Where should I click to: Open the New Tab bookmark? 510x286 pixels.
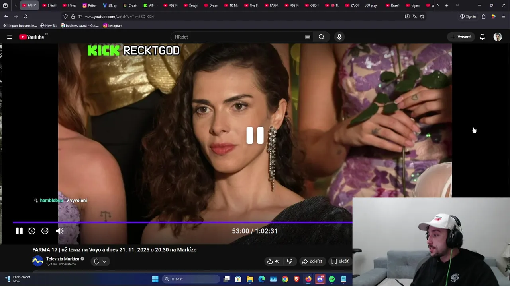(x=49, y=25)
